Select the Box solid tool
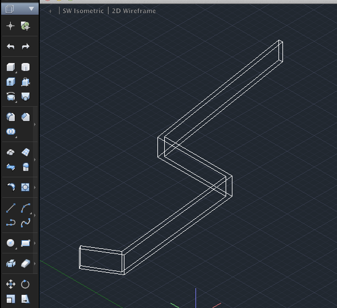Image resolution: width=337 pixels, height=308 pixels. 11,67
